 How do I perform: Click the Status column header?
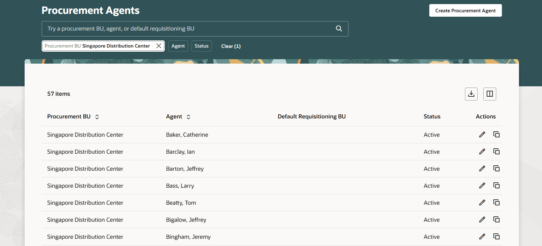(x=432, y=117)
